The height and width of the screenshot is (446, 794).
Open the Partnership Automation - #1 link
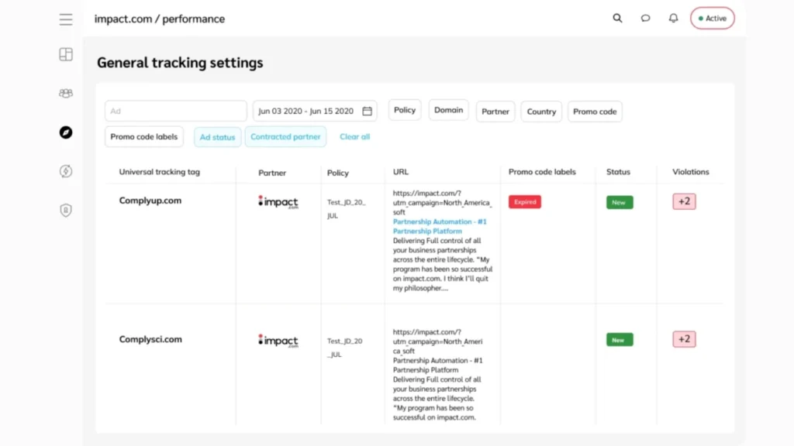(442, 221)
